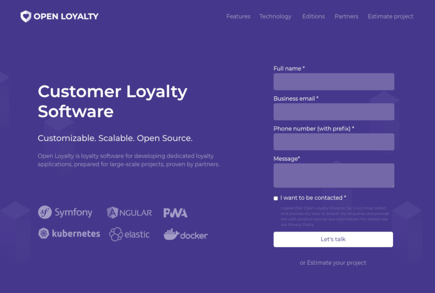Image resolution: width=435 pixels, height=293 pixels.
Task: Go to the Editions nav link
Action: [x=314, y=16]
